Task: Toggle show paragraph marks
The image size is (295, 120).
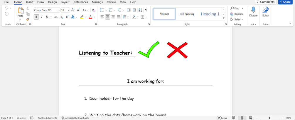Action: point(146,10)
